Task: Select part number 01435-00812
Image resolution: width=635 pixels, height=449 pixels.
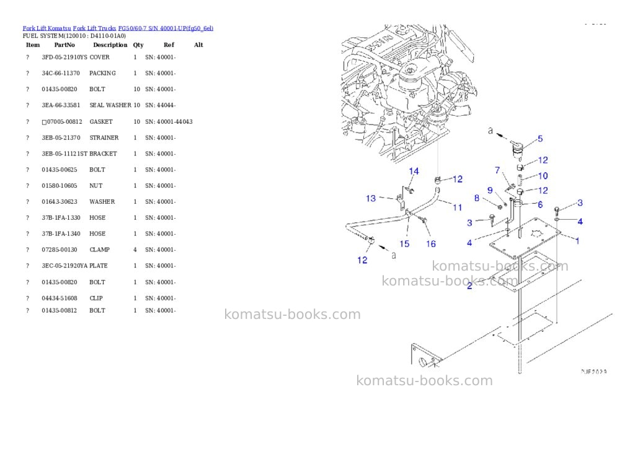Action: pos(59,310)
